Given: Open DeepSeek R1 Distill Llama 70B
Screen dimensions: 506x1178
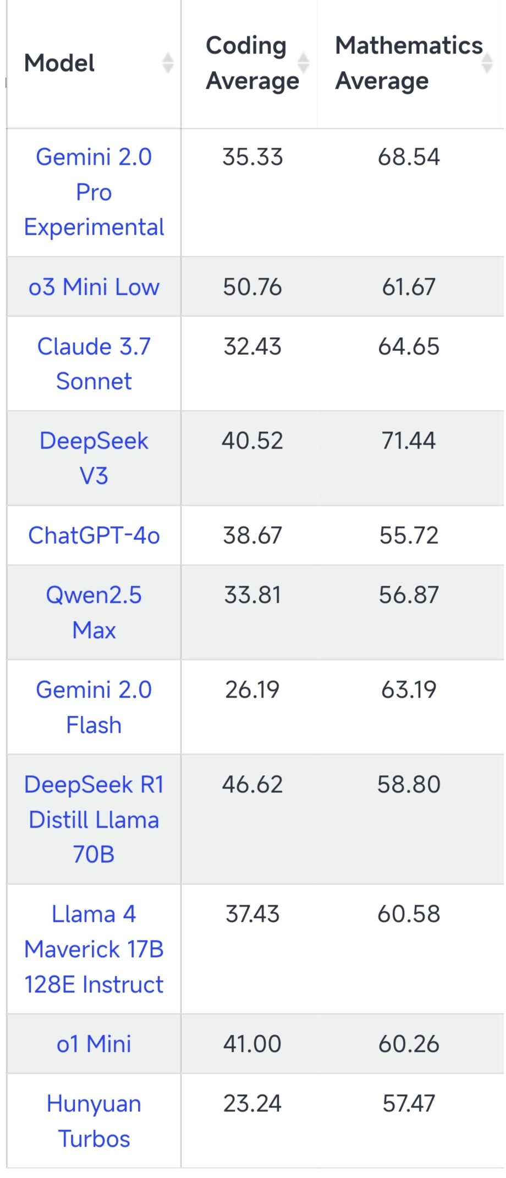Looking at the screenshot, I should (x=94, y=819).
